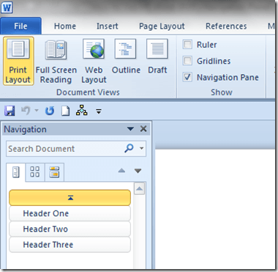278x272 pixels.
Task: Close the Navigation pane
Action: (x=143, y=129)
